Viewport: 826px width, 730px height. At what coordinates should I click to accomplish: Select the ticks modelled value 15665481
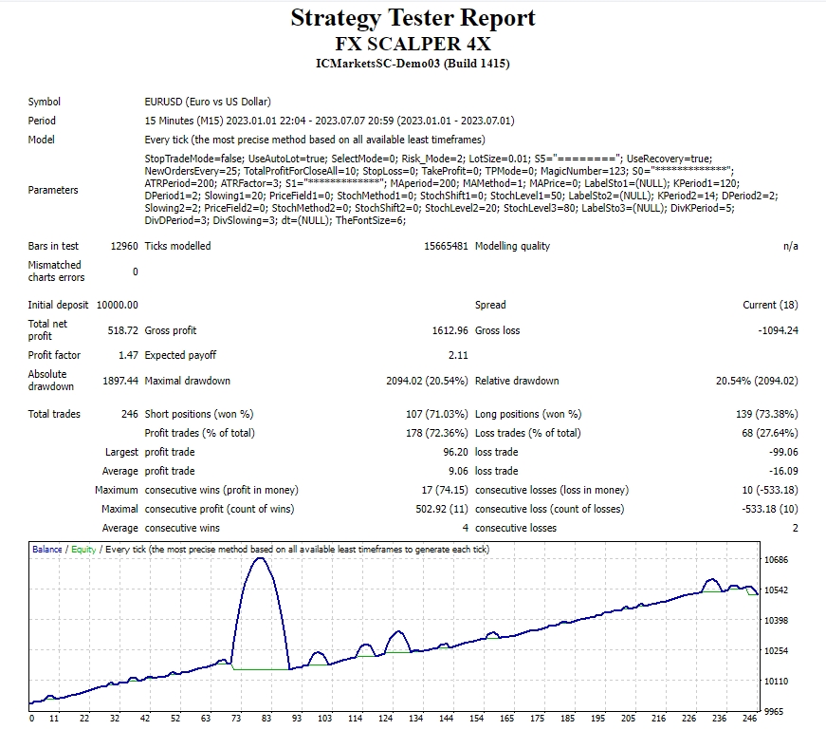pos(446,246)
